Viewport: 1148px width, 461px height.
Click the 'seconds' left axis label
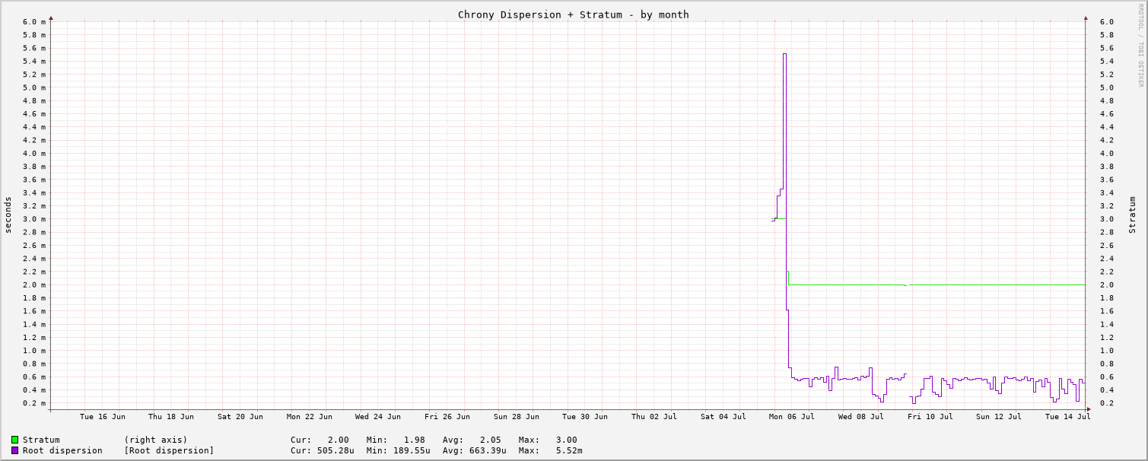8,215
